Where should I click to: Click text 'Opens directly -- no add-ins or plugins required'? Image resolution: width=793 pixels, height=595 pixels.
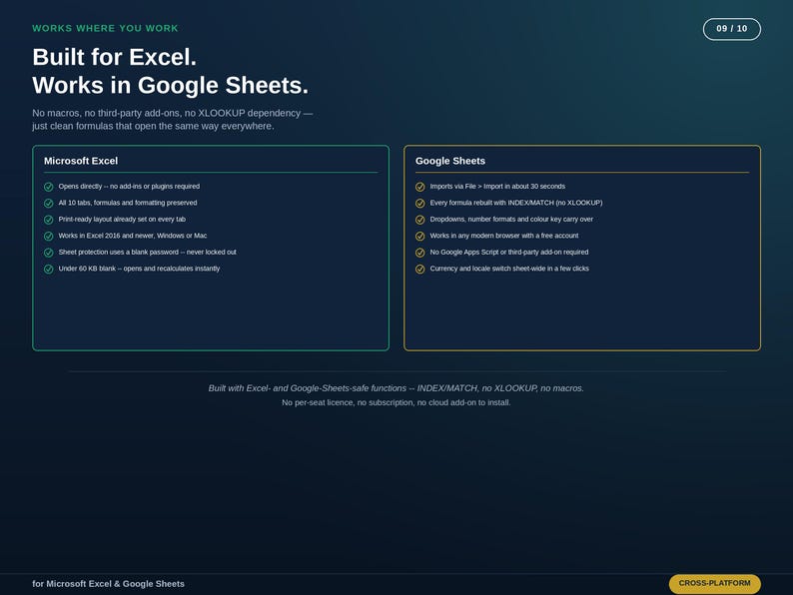(129, 186)
